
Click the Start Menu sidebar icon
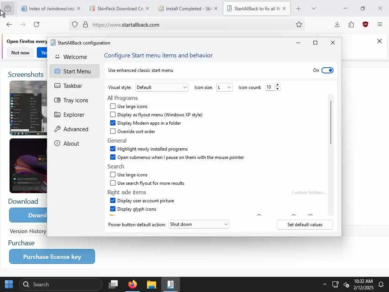tap(57, 71)
